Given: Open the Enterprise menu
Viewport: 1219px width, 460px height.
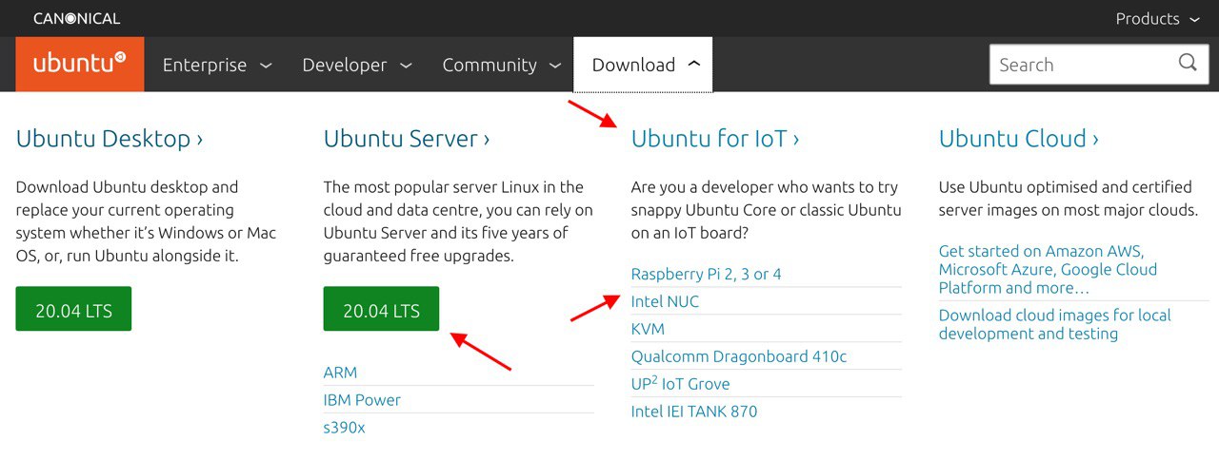Looking at the screenshot, I should click(x=217, y=65).
